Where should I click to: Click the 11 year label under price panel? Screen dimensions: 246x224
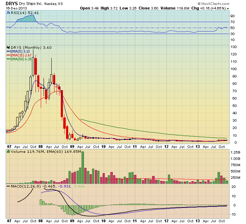(x=135, y=147)
